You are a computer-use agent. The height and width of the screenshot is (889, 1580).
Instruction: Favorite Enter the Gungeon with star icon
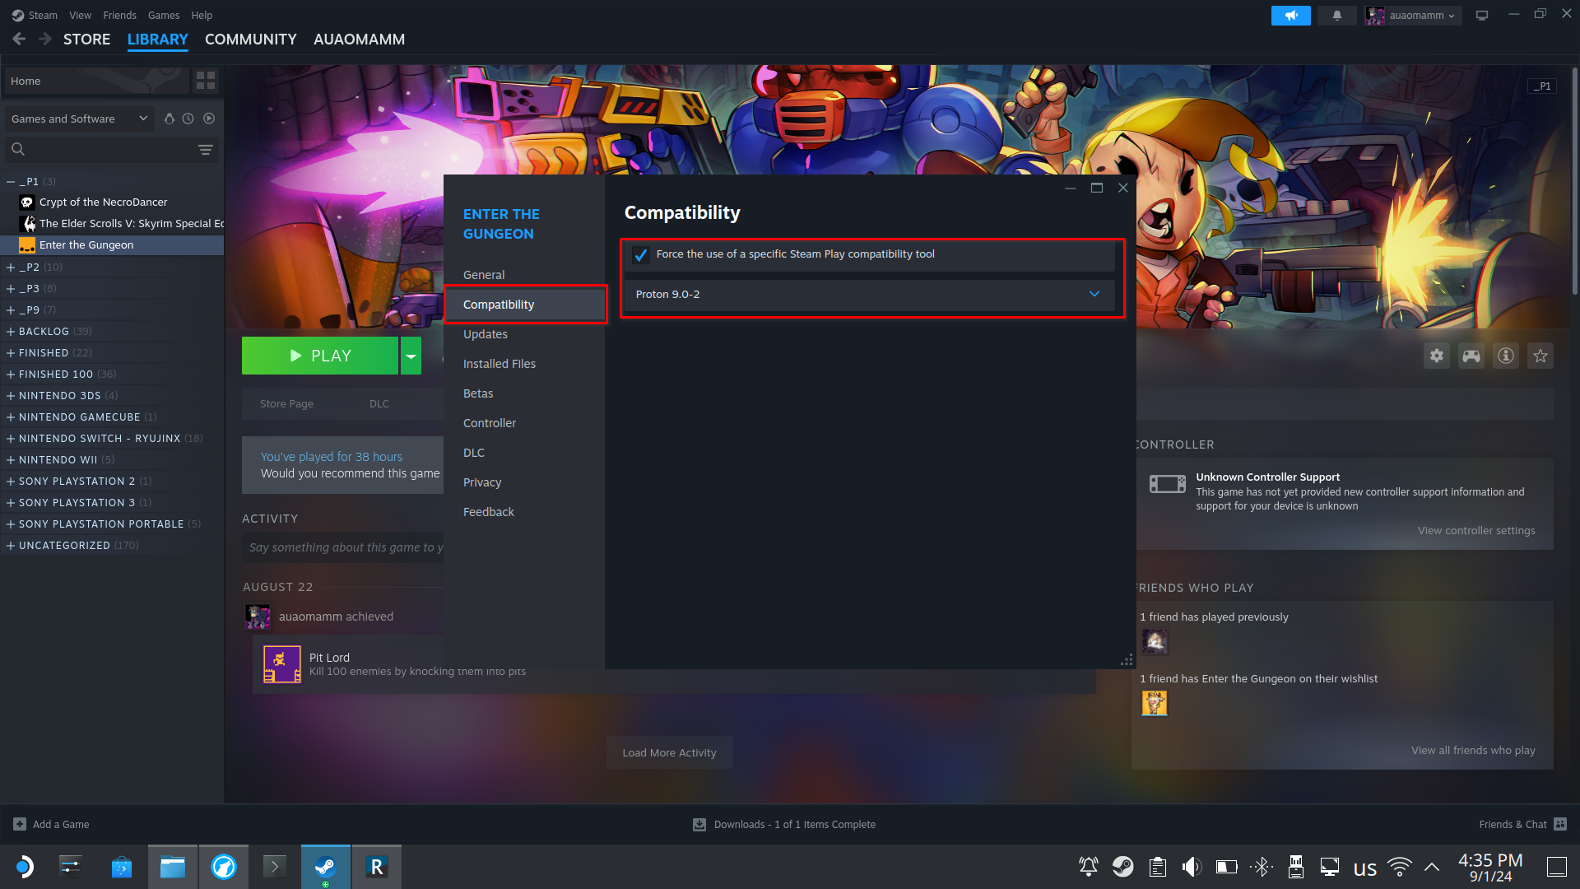pyautogui.click(x=1540, y=356)
